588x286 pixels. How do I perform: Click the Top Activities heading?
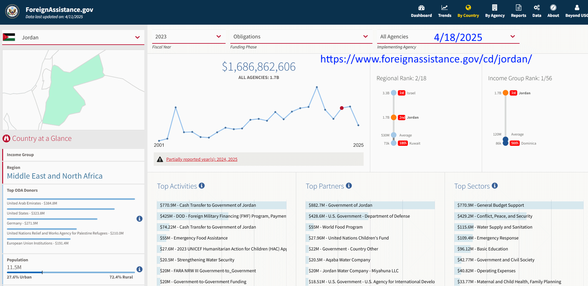(177, 186)
